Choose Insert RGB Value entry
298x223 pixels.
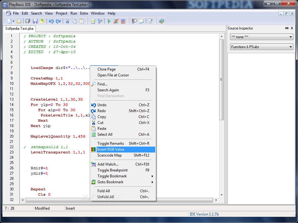tap(123, 149)
